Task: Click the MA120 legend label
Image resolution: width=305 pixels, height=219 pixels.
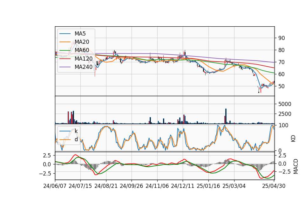Action: pyautogui.click(x=84, y=58)
